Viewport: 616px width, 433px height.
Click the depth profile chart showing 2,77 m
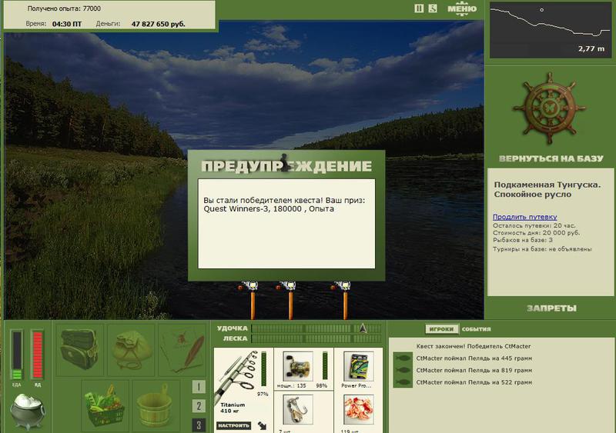pos(551,30)
